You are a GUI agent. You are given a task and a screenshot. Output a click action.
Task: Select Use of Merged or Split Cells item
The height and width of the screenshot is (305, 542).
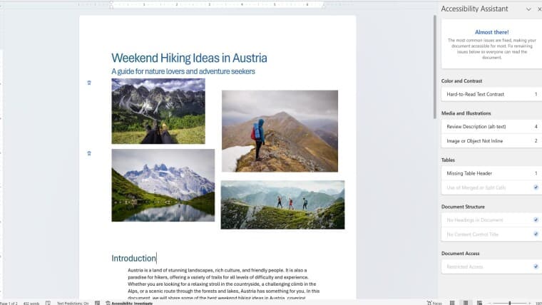point(491,187)
